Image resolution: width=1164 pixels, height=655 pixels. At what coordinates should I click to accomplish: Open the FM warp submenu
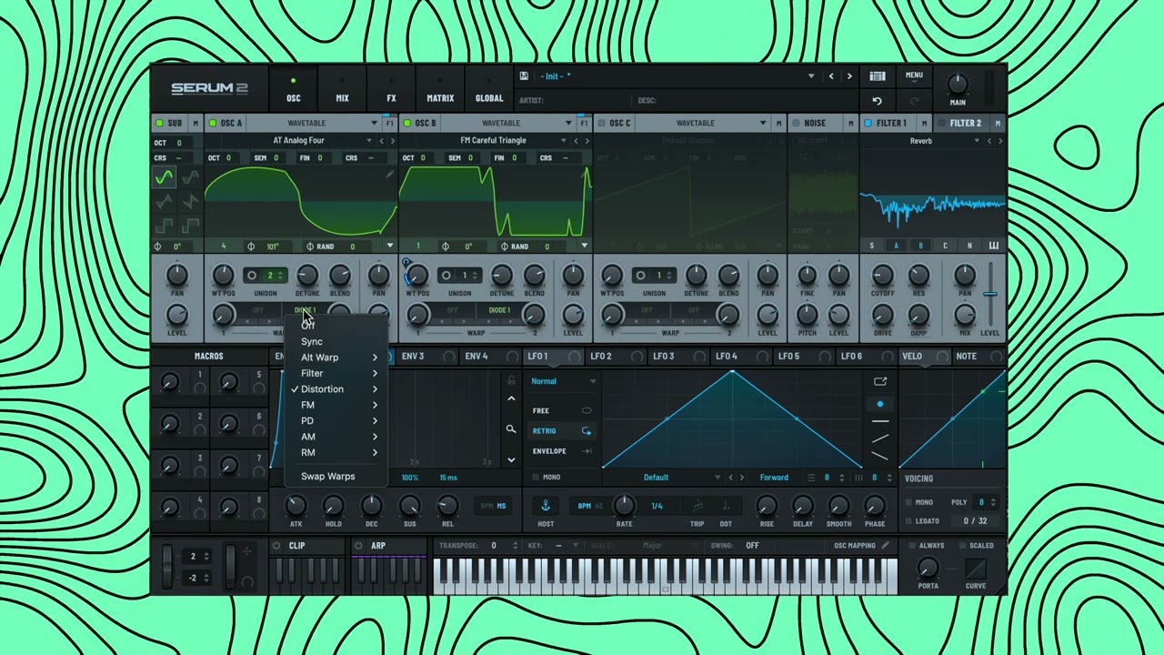[x=335, y=406]
